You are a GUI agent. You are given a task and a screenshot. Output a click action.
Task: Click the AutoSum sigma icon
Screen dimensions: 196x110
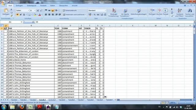coord(172,9)
